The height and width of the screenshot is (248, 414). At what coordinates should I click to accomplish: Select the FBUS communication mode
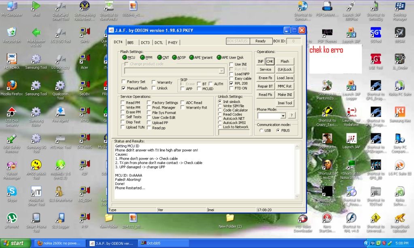pyautogui.click(x=278, y=130)
